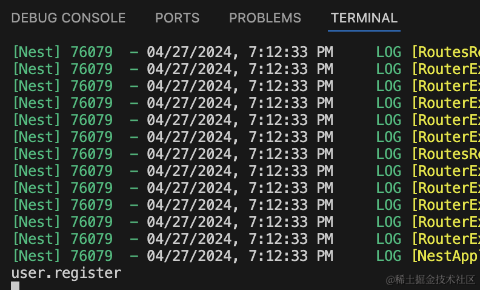Click the yellow [NestApp context tag
Image resolution: width=480 pixels, height=290 pixels.
click(445, 255)
